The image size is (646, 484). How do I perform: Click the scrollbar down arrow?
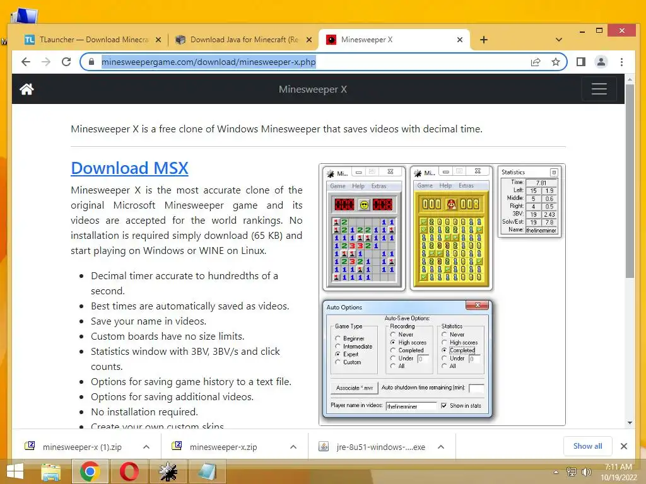(x=630, y=423)
